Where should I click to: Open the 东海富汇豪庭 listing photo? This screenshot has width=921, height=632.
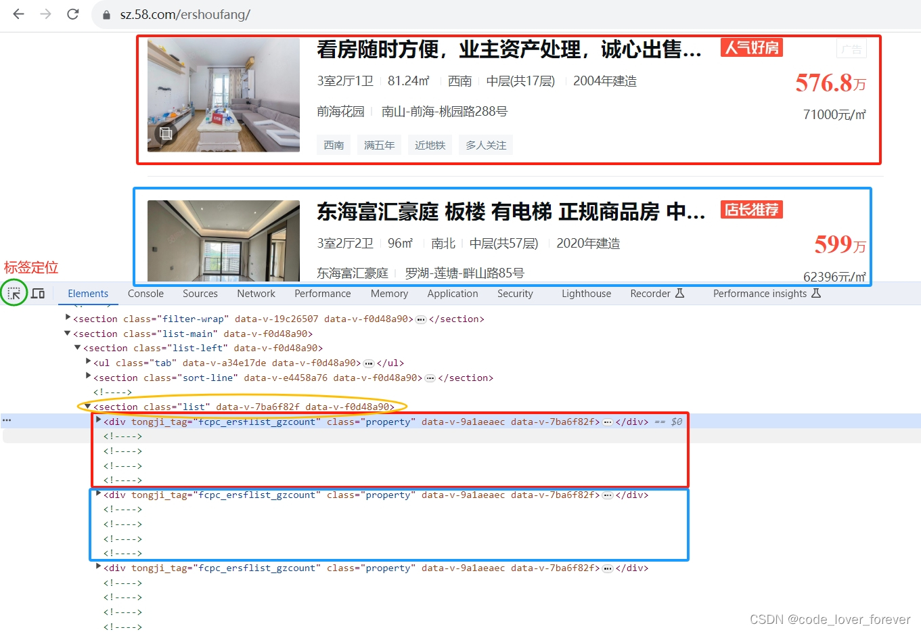tap(223, 241)
